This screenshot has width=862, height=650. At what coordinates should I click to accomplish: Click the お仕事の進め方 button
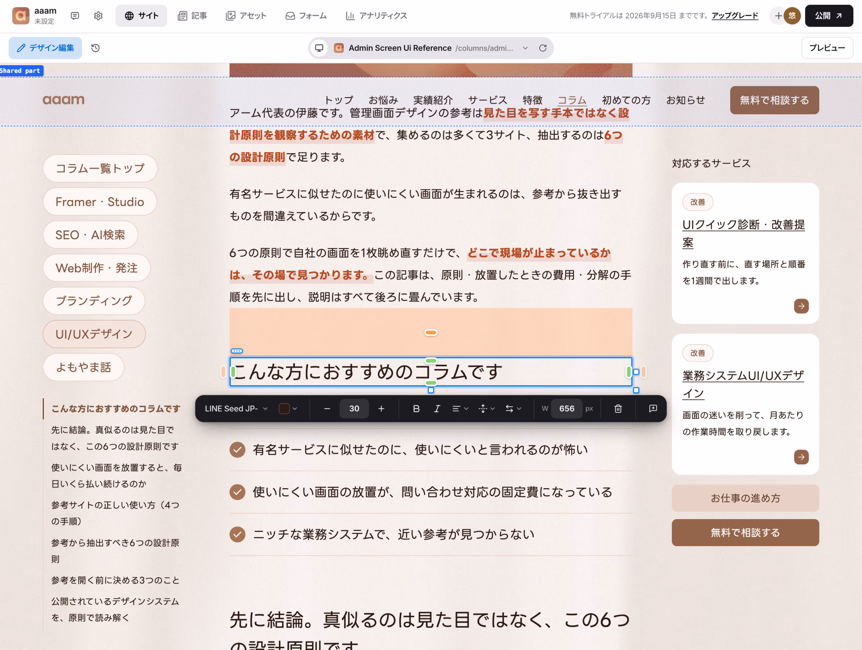coord(745,498)
